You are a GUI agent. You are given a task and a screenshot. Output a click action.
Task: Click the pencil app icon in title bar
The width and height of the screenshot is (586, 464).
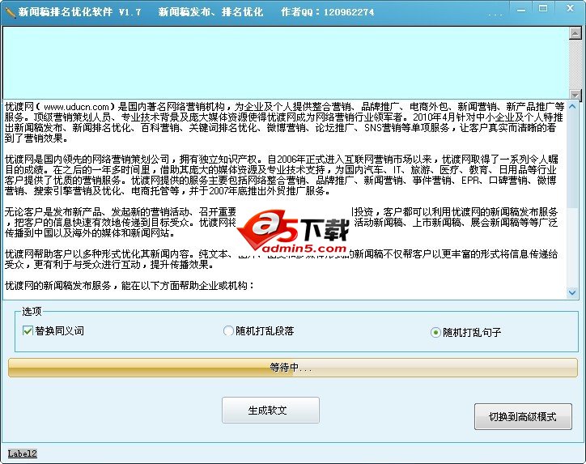click(10, 12)
